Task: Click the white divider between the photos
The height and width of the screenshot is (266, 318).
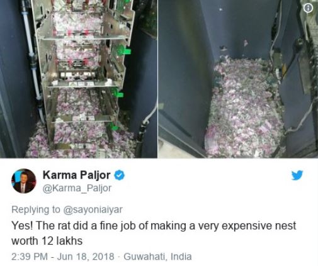Action: pos(158,79)
